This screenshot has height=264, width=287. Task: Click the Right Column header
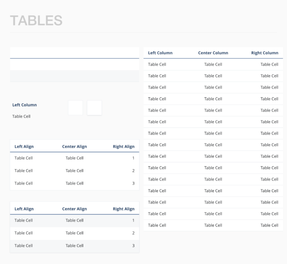click(x=264, y=53)
